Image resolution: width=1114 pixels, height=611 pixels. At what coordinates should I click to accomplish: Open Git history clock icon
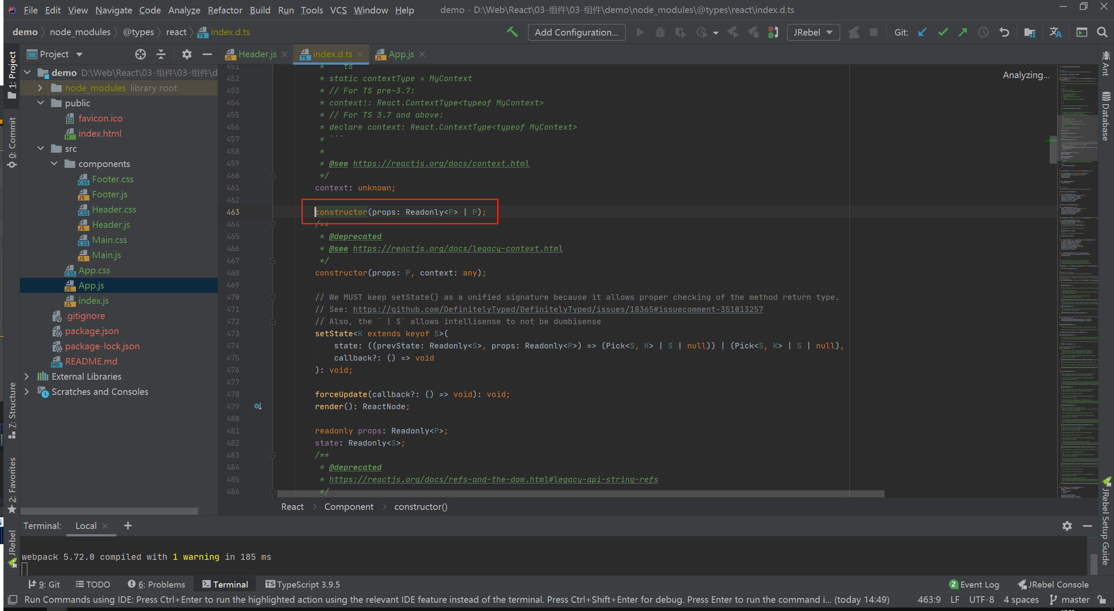(x=983, y=32)
